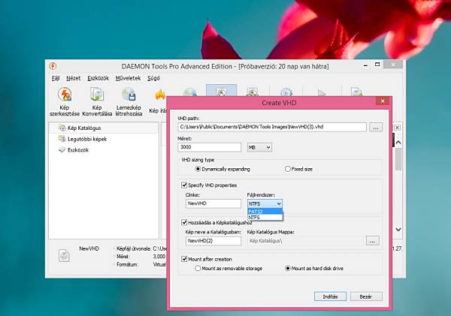Toggle Specify VHD properties checkbox
Screen dimensions: 451x316
coord(184,185)
